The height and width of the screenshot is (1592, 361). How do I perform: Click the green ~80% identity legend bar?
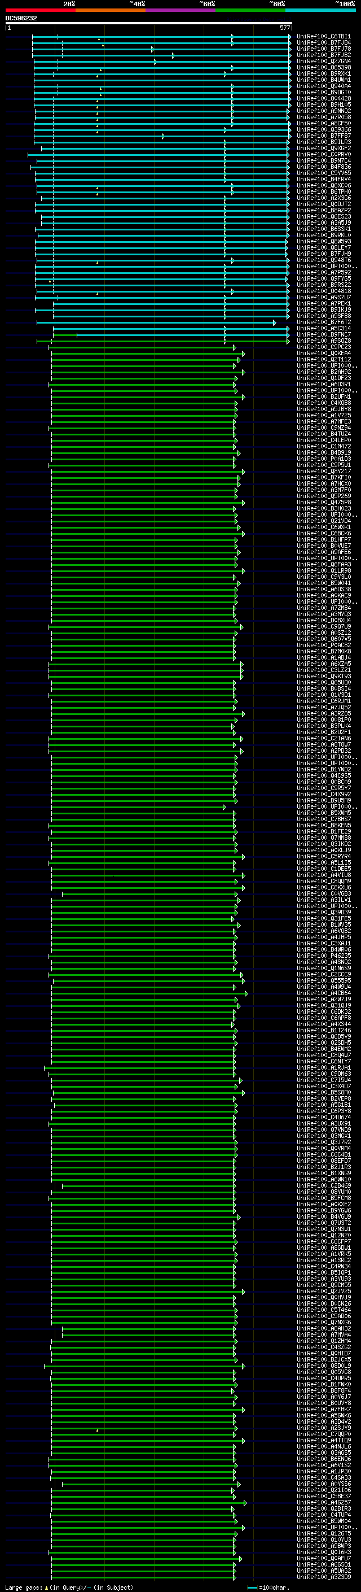250,10
